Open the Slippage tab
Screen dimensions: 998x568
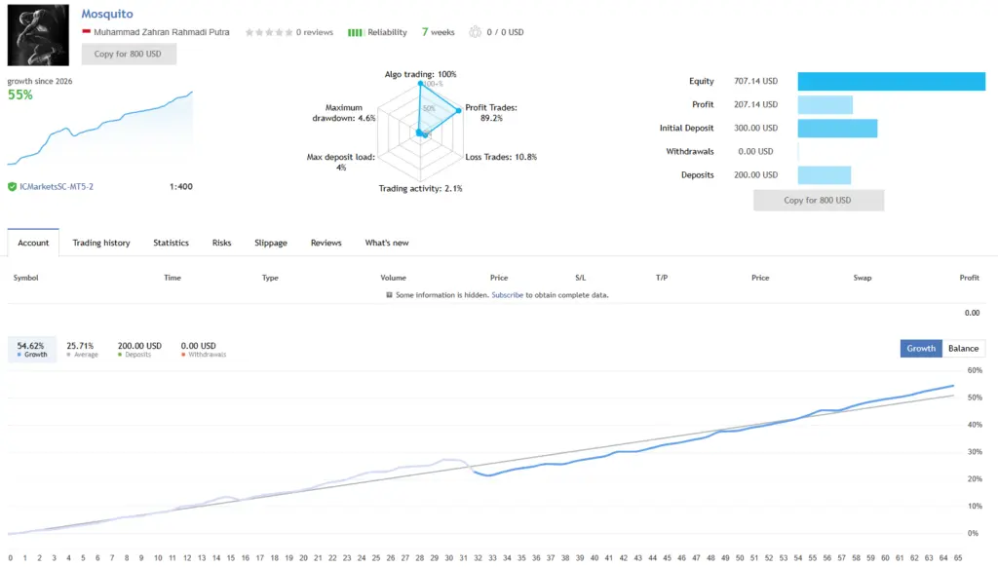coord(271,243)
